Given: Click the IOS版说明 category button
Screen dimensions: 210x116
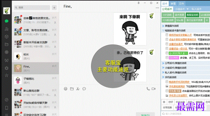Looking at the screenshot, I should tap(168, 20).
